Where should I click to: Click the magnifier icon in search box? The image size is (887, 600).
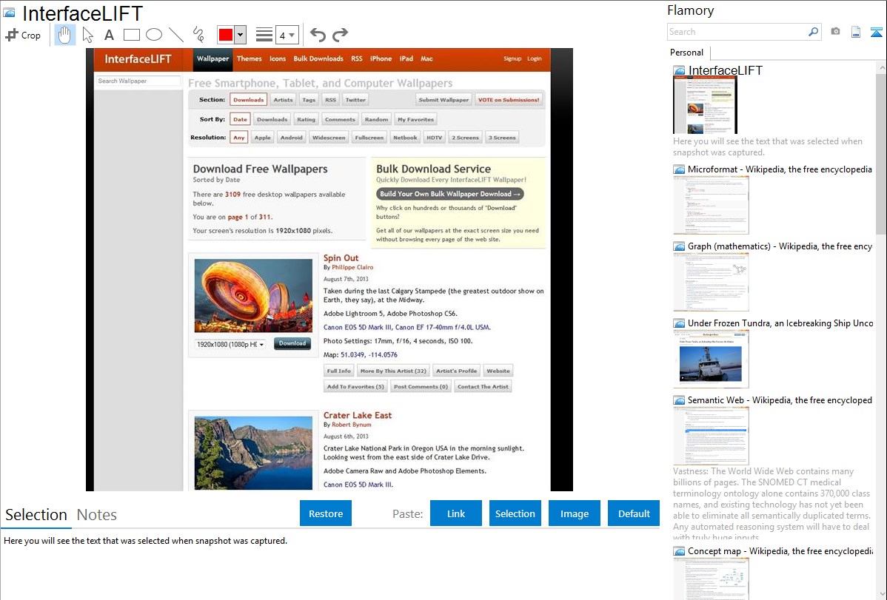(x=813, y=32)
